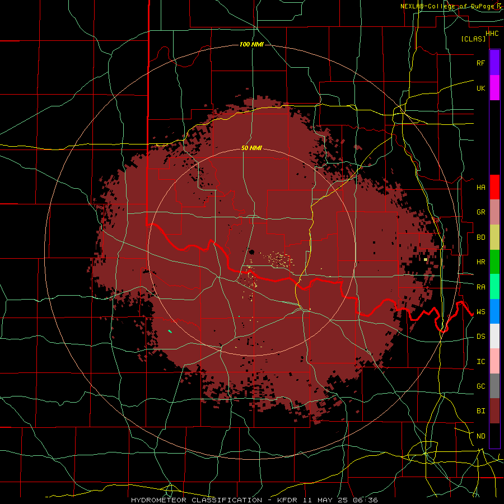Click the "100 NMI" range ring label

251,44
